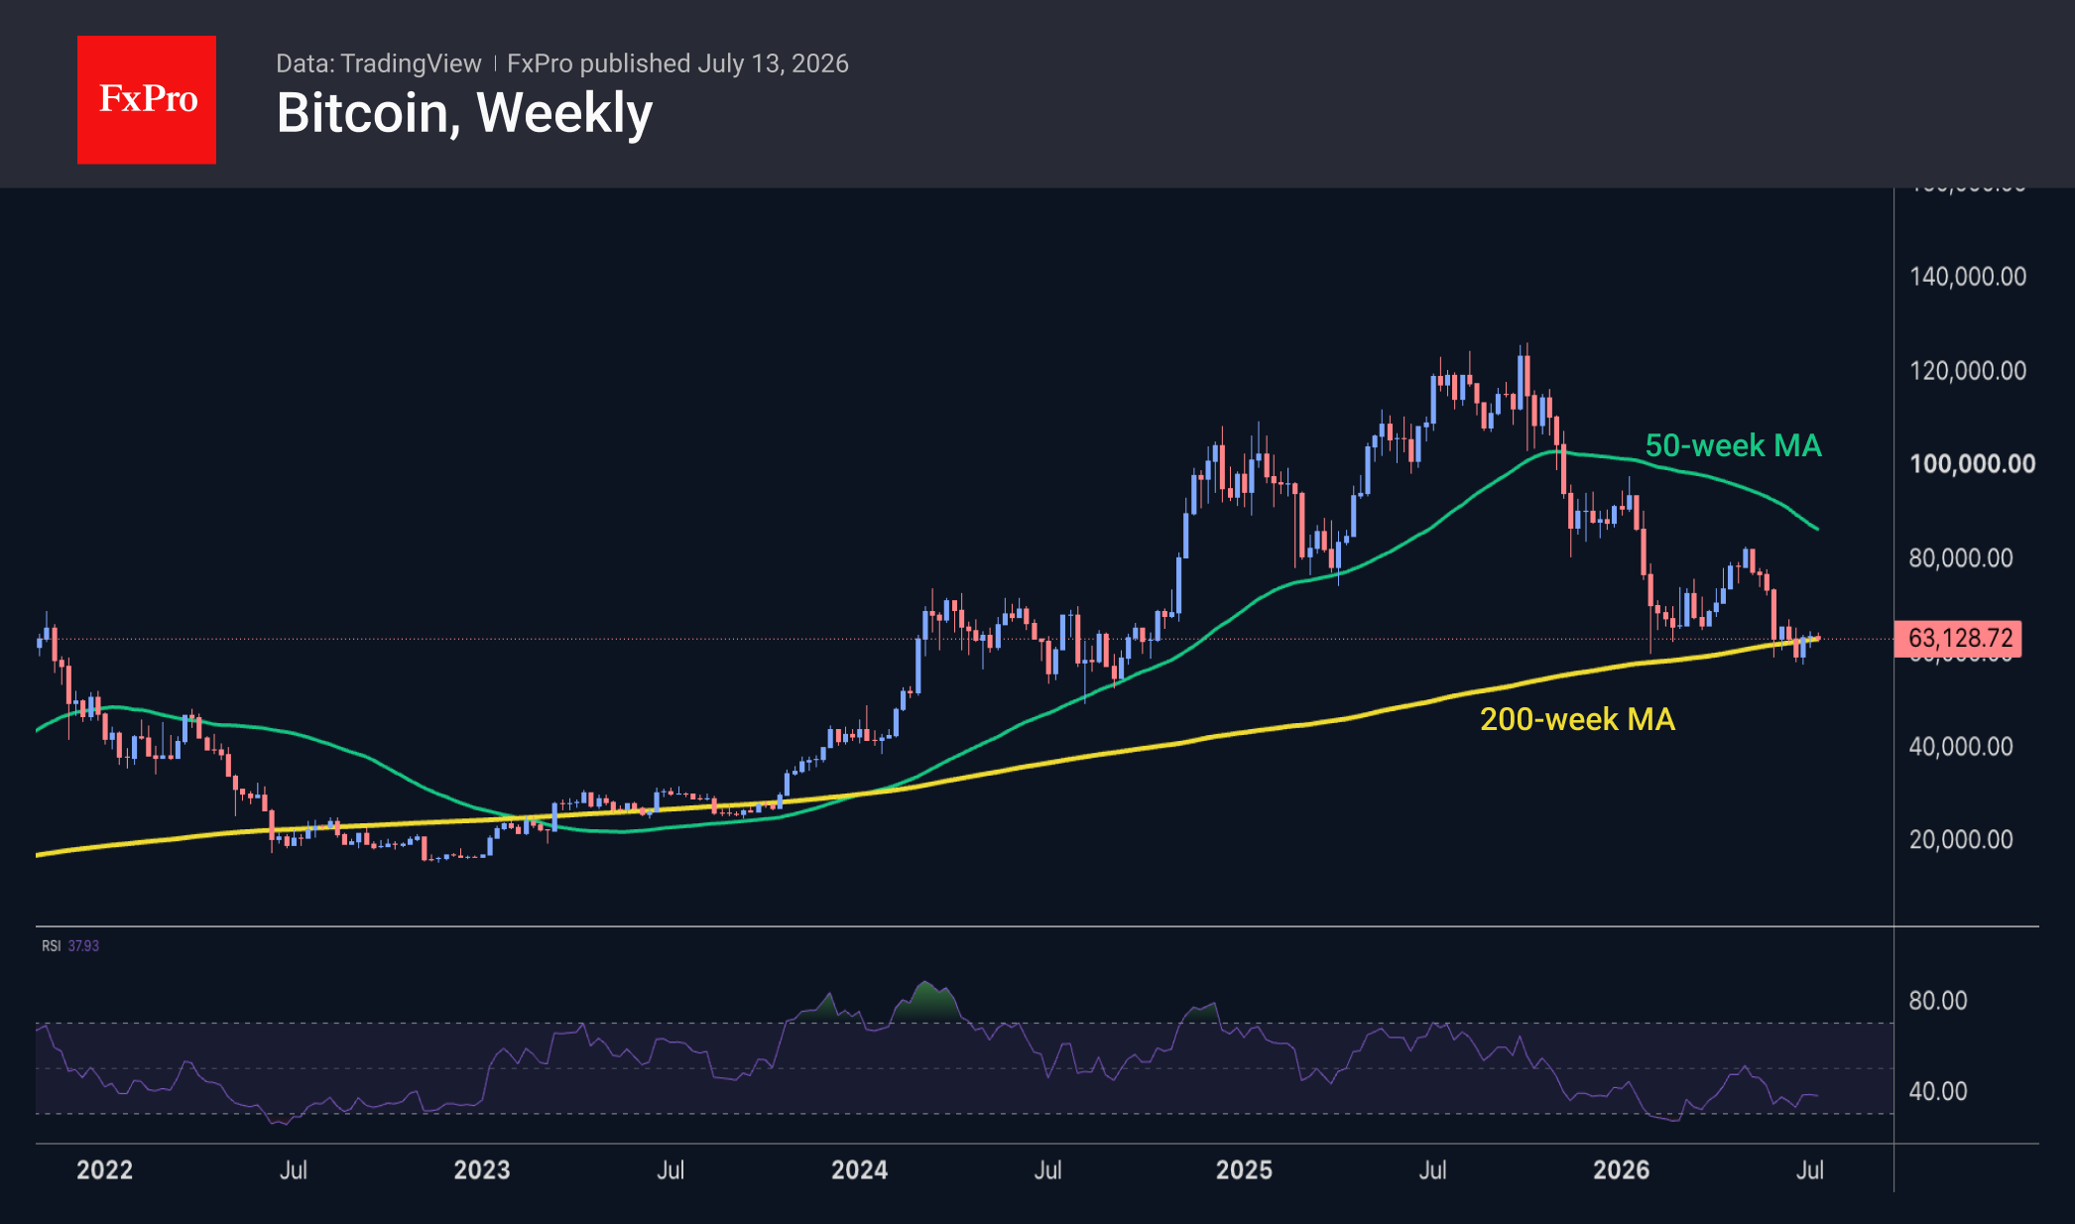Click the '50-week MA' green label
This screenshot has width=2075, height=1224.
(1734, 445)
